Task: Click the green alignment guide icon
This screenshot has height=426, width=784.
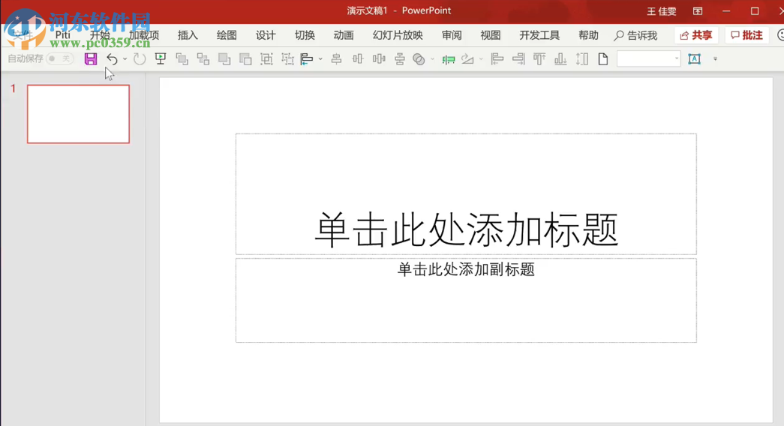Action: pos(449,59)
